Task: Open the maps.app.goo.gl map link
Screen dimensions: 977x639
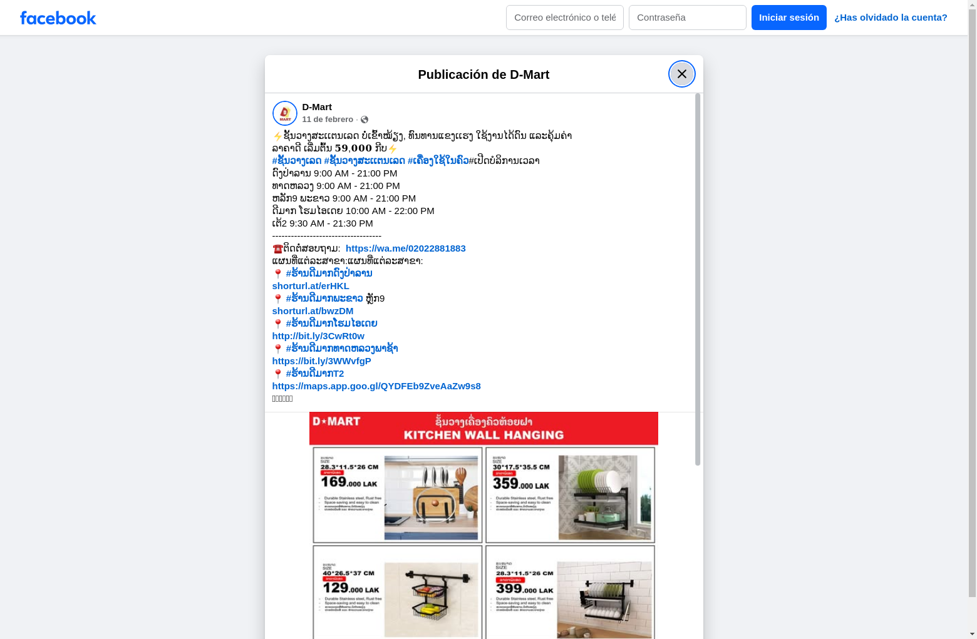Action: point(376,386)
